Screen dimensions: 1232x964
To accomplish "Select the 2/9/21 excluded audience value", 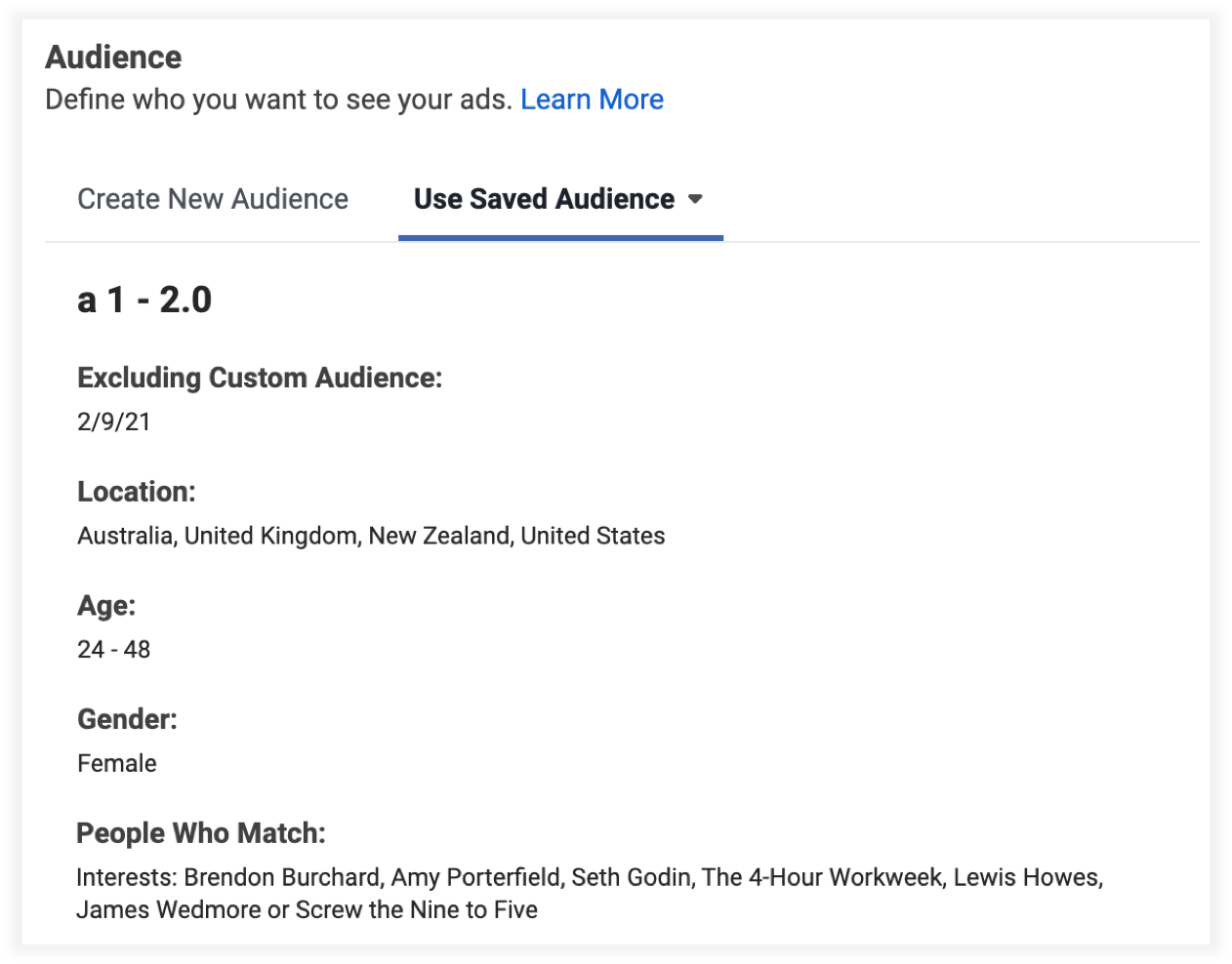I will (x=114, y=422).
